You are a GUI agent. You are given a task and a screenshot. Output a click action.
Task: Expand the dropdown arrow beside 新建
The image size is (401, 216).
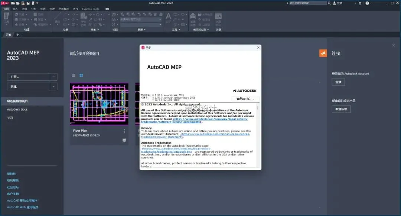pos(53,87)
